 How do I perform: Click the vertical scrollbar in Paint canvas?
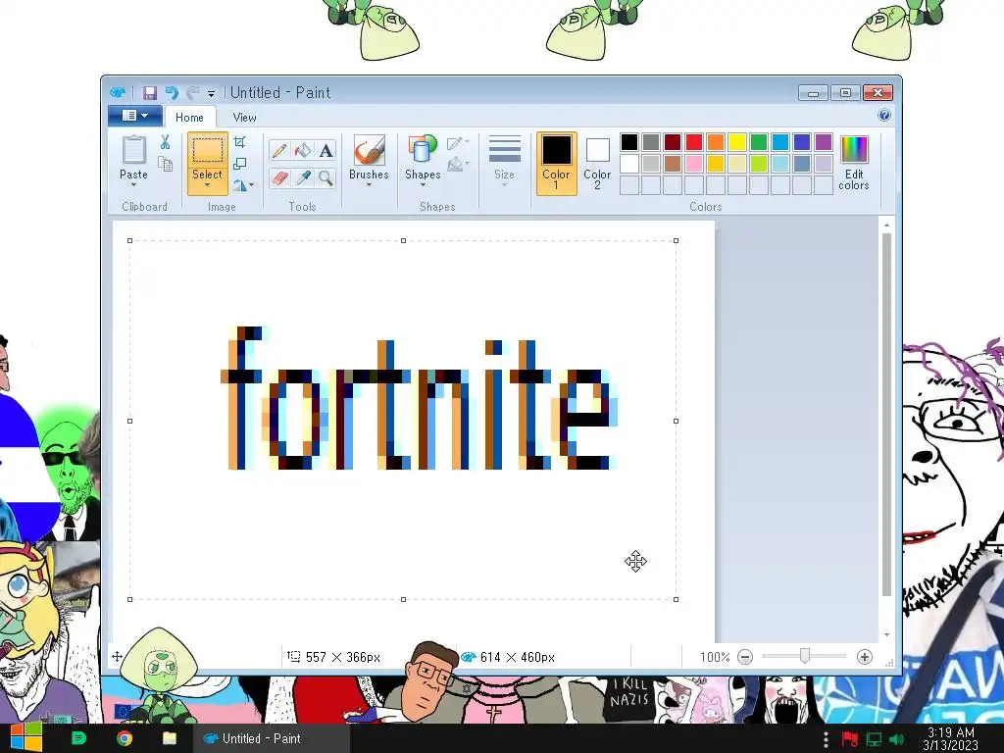pos(886,415)
